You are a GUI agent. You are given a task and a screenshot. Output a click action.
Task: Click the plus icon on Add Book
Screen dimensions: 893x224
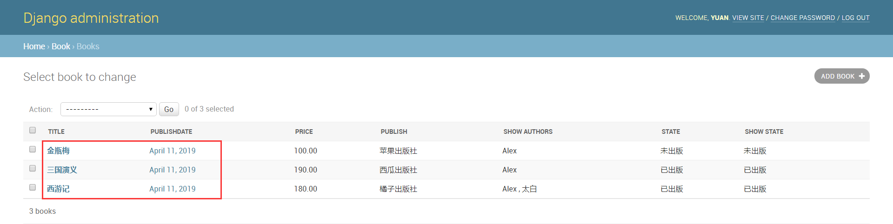click(861, 76)
